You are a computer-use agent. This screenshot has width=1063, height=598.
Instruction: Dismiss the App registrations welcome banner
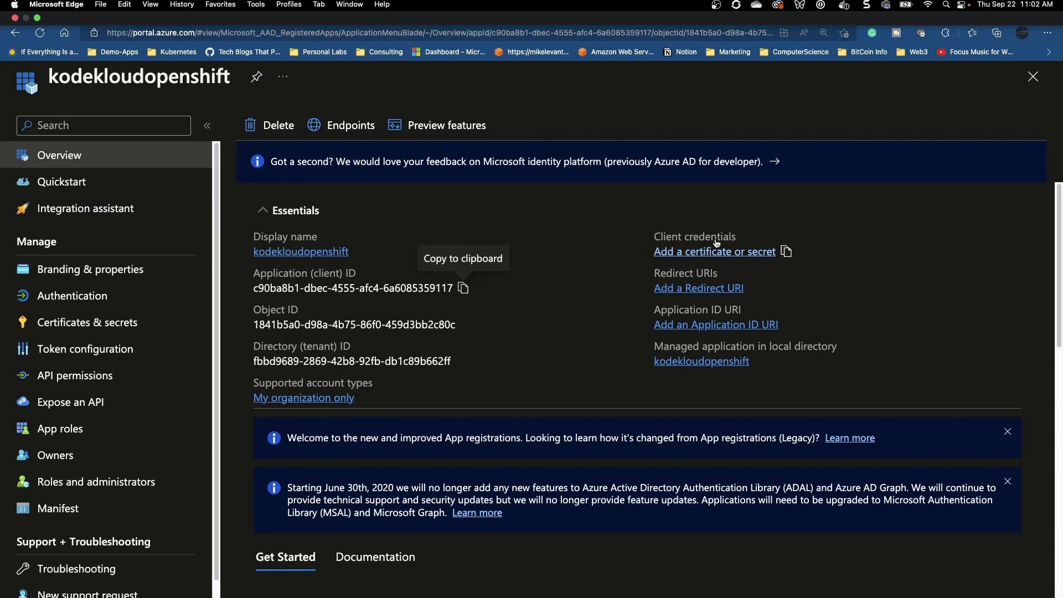point(1008,431)
